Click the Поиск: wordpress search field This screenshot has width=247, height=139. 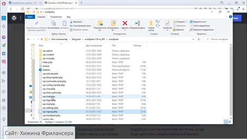(217, 39)
